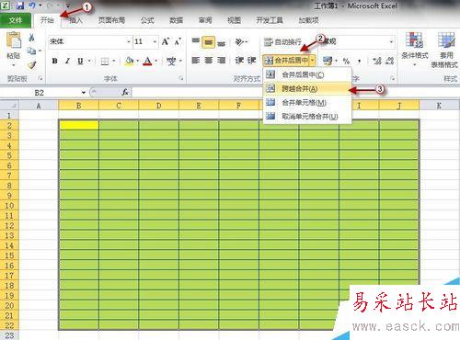This screenshot has height=340, width=460.
Task: Open 套用表格格式 format as table icon
Action: 446,50
